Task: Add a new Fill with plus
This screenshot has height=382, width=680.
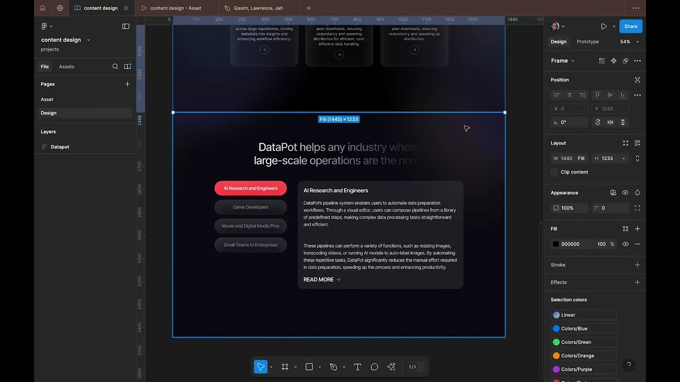Action: pyautogui.click(x=637, y=229)
